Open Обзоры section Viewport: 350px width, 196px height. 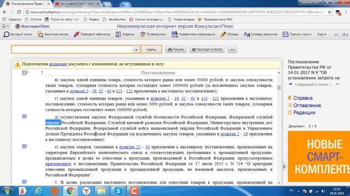(x=229, y=34)
